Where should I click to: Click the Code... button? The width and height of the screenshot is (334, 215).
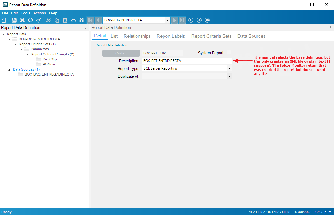[121, 53]
